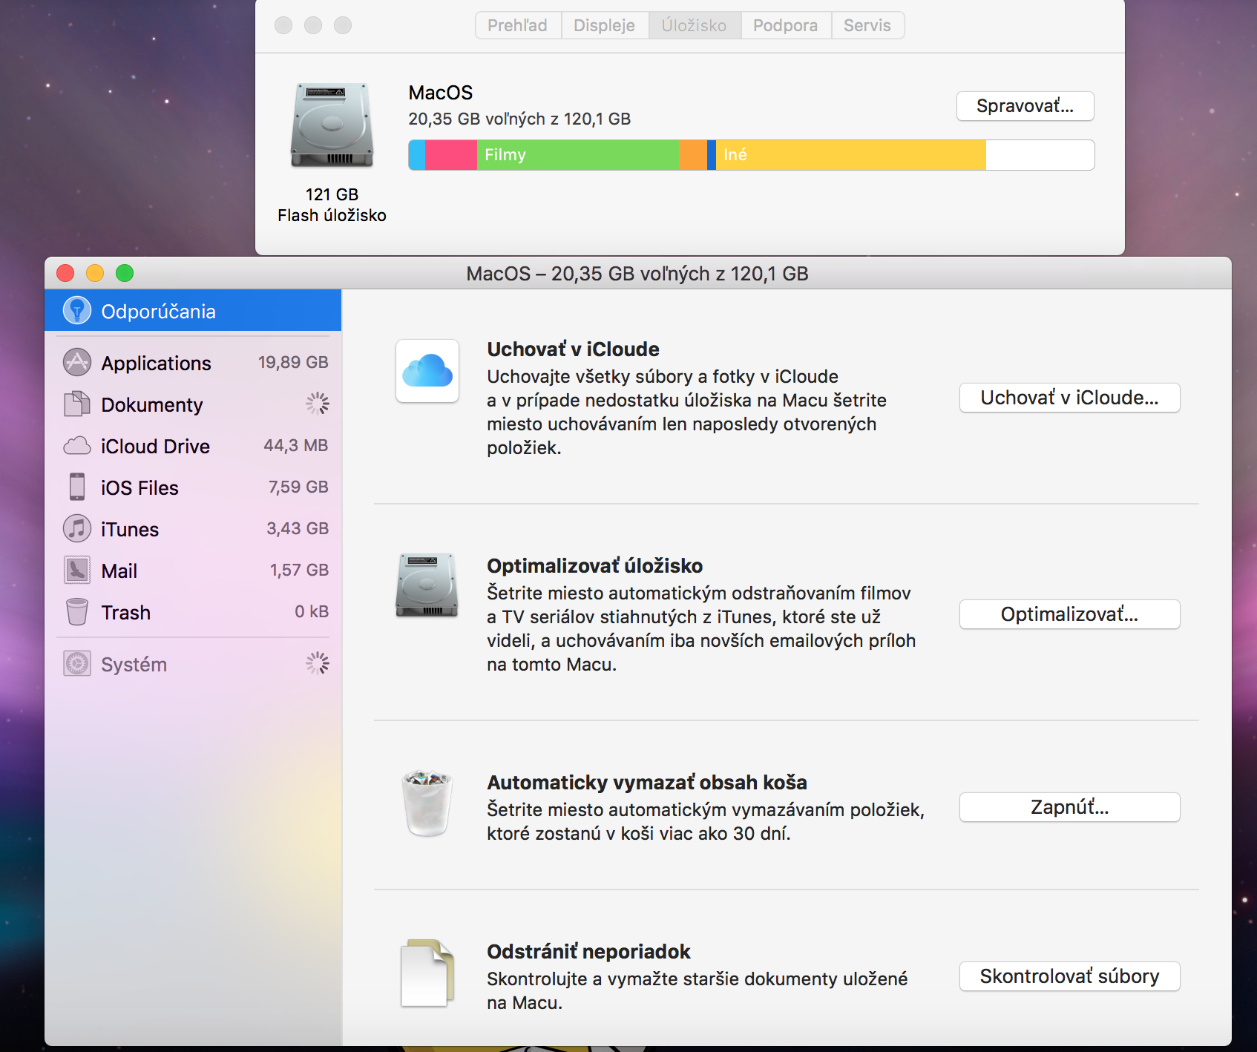This screenshot has height=1052, width=1257.
Task: Click the document icon beside Odstrániť neporiadok
Action: pyautogui.click(x=427, y=973)
